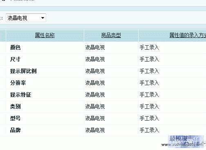206x150 pixels.
Task: Select the 分辨率 attribute name
Action: tap(18, 83)
